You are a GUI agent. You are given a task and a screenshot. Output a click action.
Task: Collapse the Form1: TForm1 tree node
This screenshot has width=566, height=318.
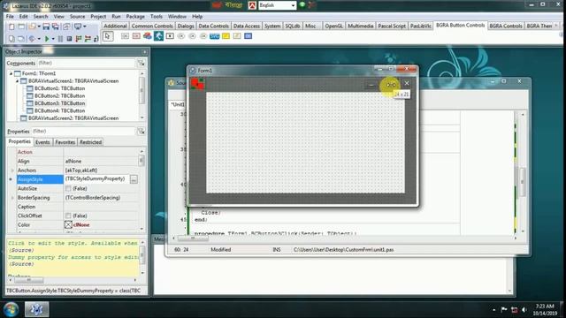(x=11, y=73)
